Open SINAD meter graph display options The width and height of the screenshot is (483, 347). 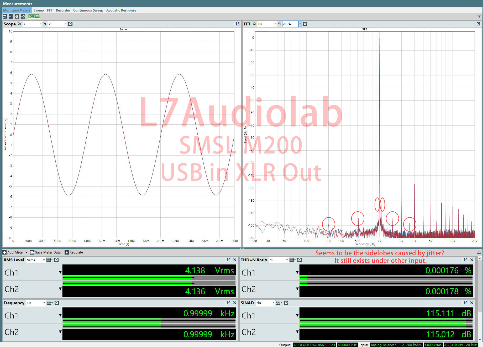point(279,303)
